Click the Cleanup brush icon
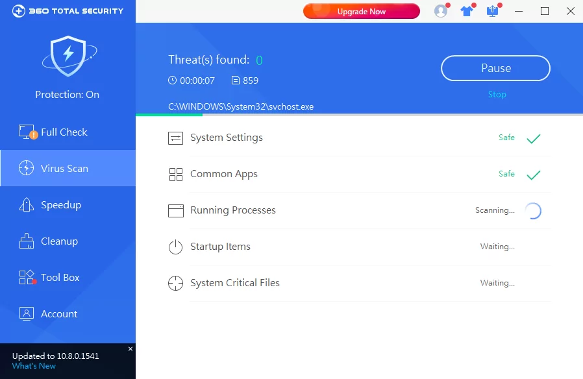The image size is (583, 379). pos(27,241)
